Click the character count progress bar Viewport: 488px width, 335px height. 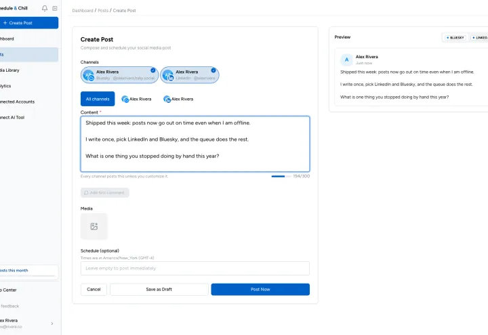point(281,176)
